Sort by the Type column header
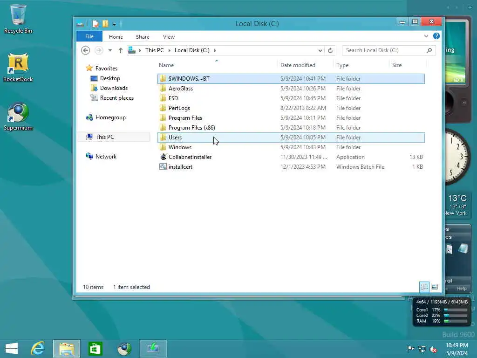Screen dimensions: 477x358 [361, 65]
